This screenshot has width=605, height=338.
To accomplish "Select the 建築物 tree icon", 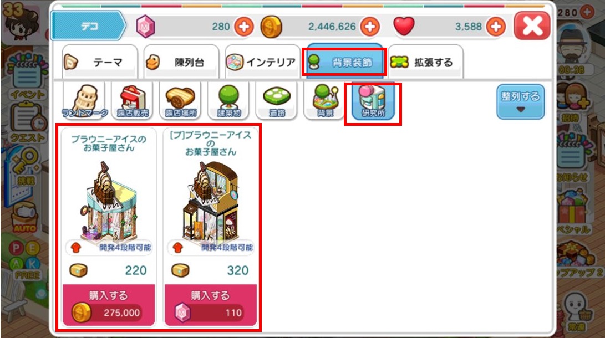I will click(229, 101).
